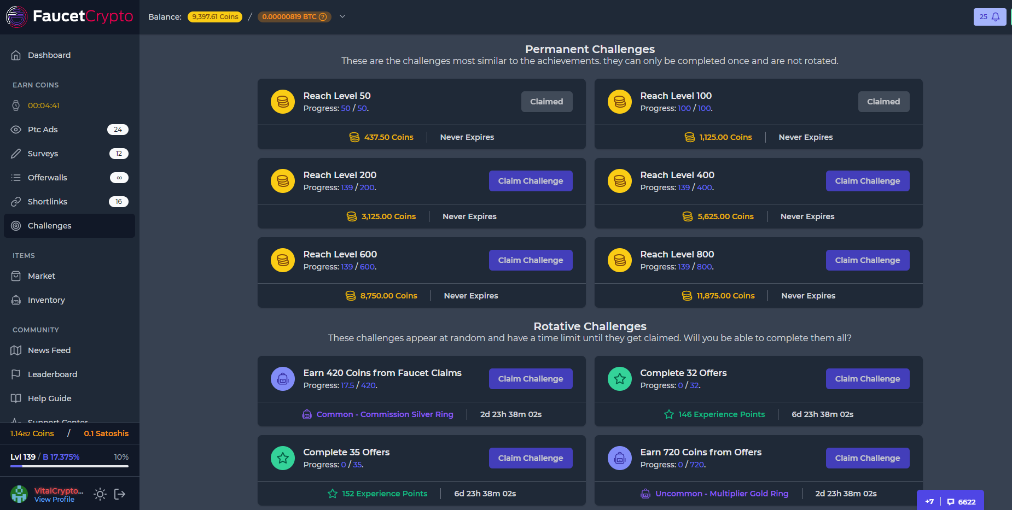Click the BTC balance help icon
Screen dimensions: 1012x510
[323, 17]
